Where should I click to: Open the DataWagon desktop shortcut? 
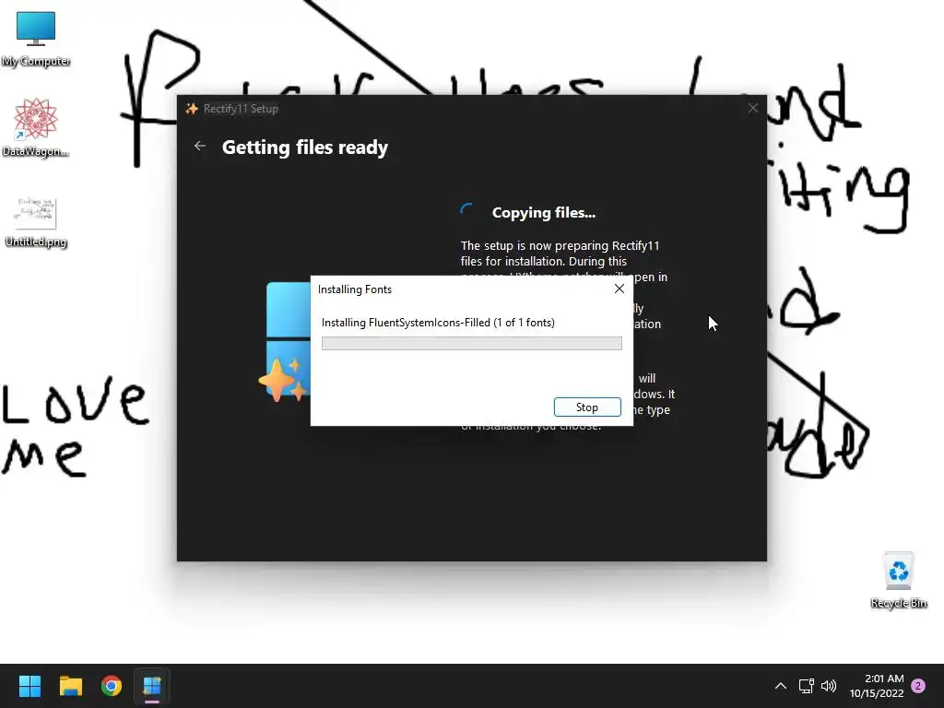coord(36,127)
